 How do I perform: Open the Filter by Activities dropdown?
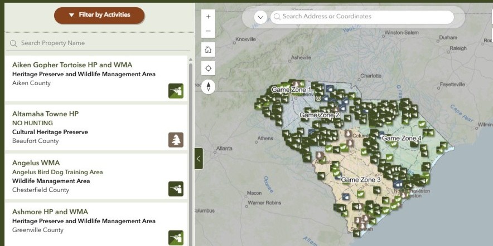coord(99,15)
